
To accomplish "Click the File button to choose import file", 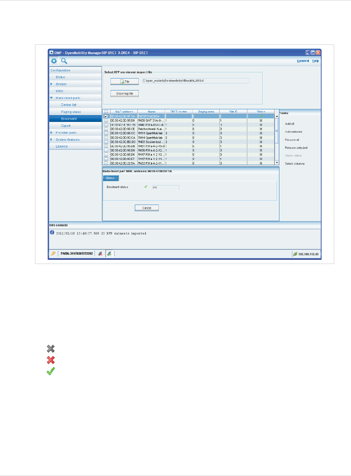I will (124, 81).
